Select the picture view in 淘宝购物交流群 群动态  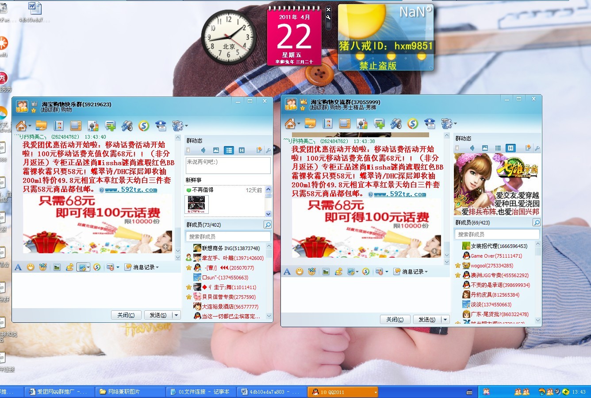485,148
